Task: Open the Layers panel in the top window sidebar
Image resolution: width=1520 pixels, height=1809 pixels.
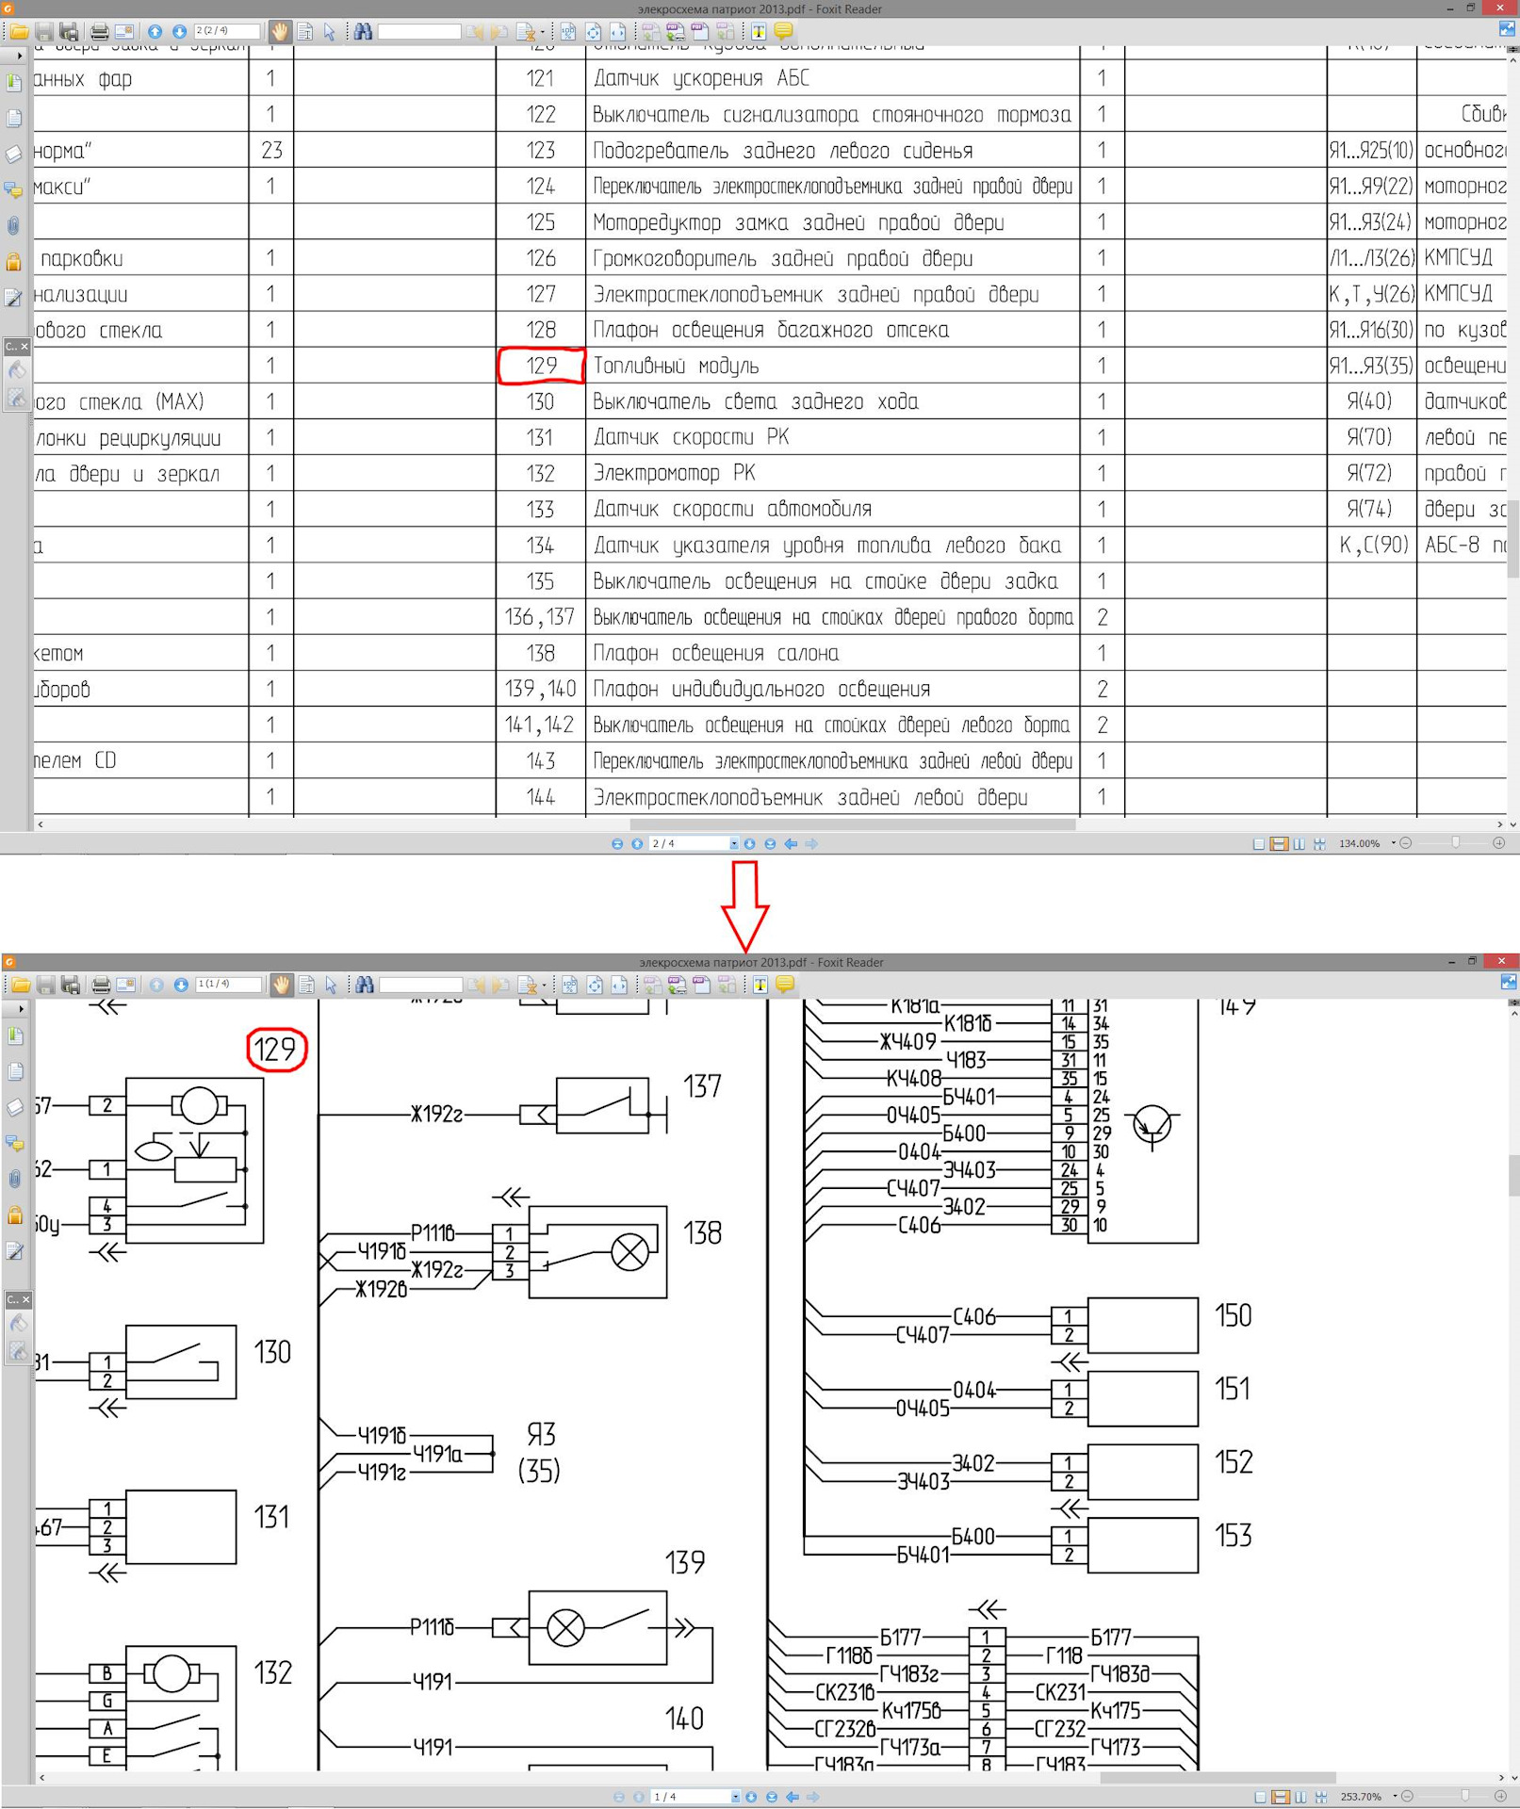Action: pos(14,155)
